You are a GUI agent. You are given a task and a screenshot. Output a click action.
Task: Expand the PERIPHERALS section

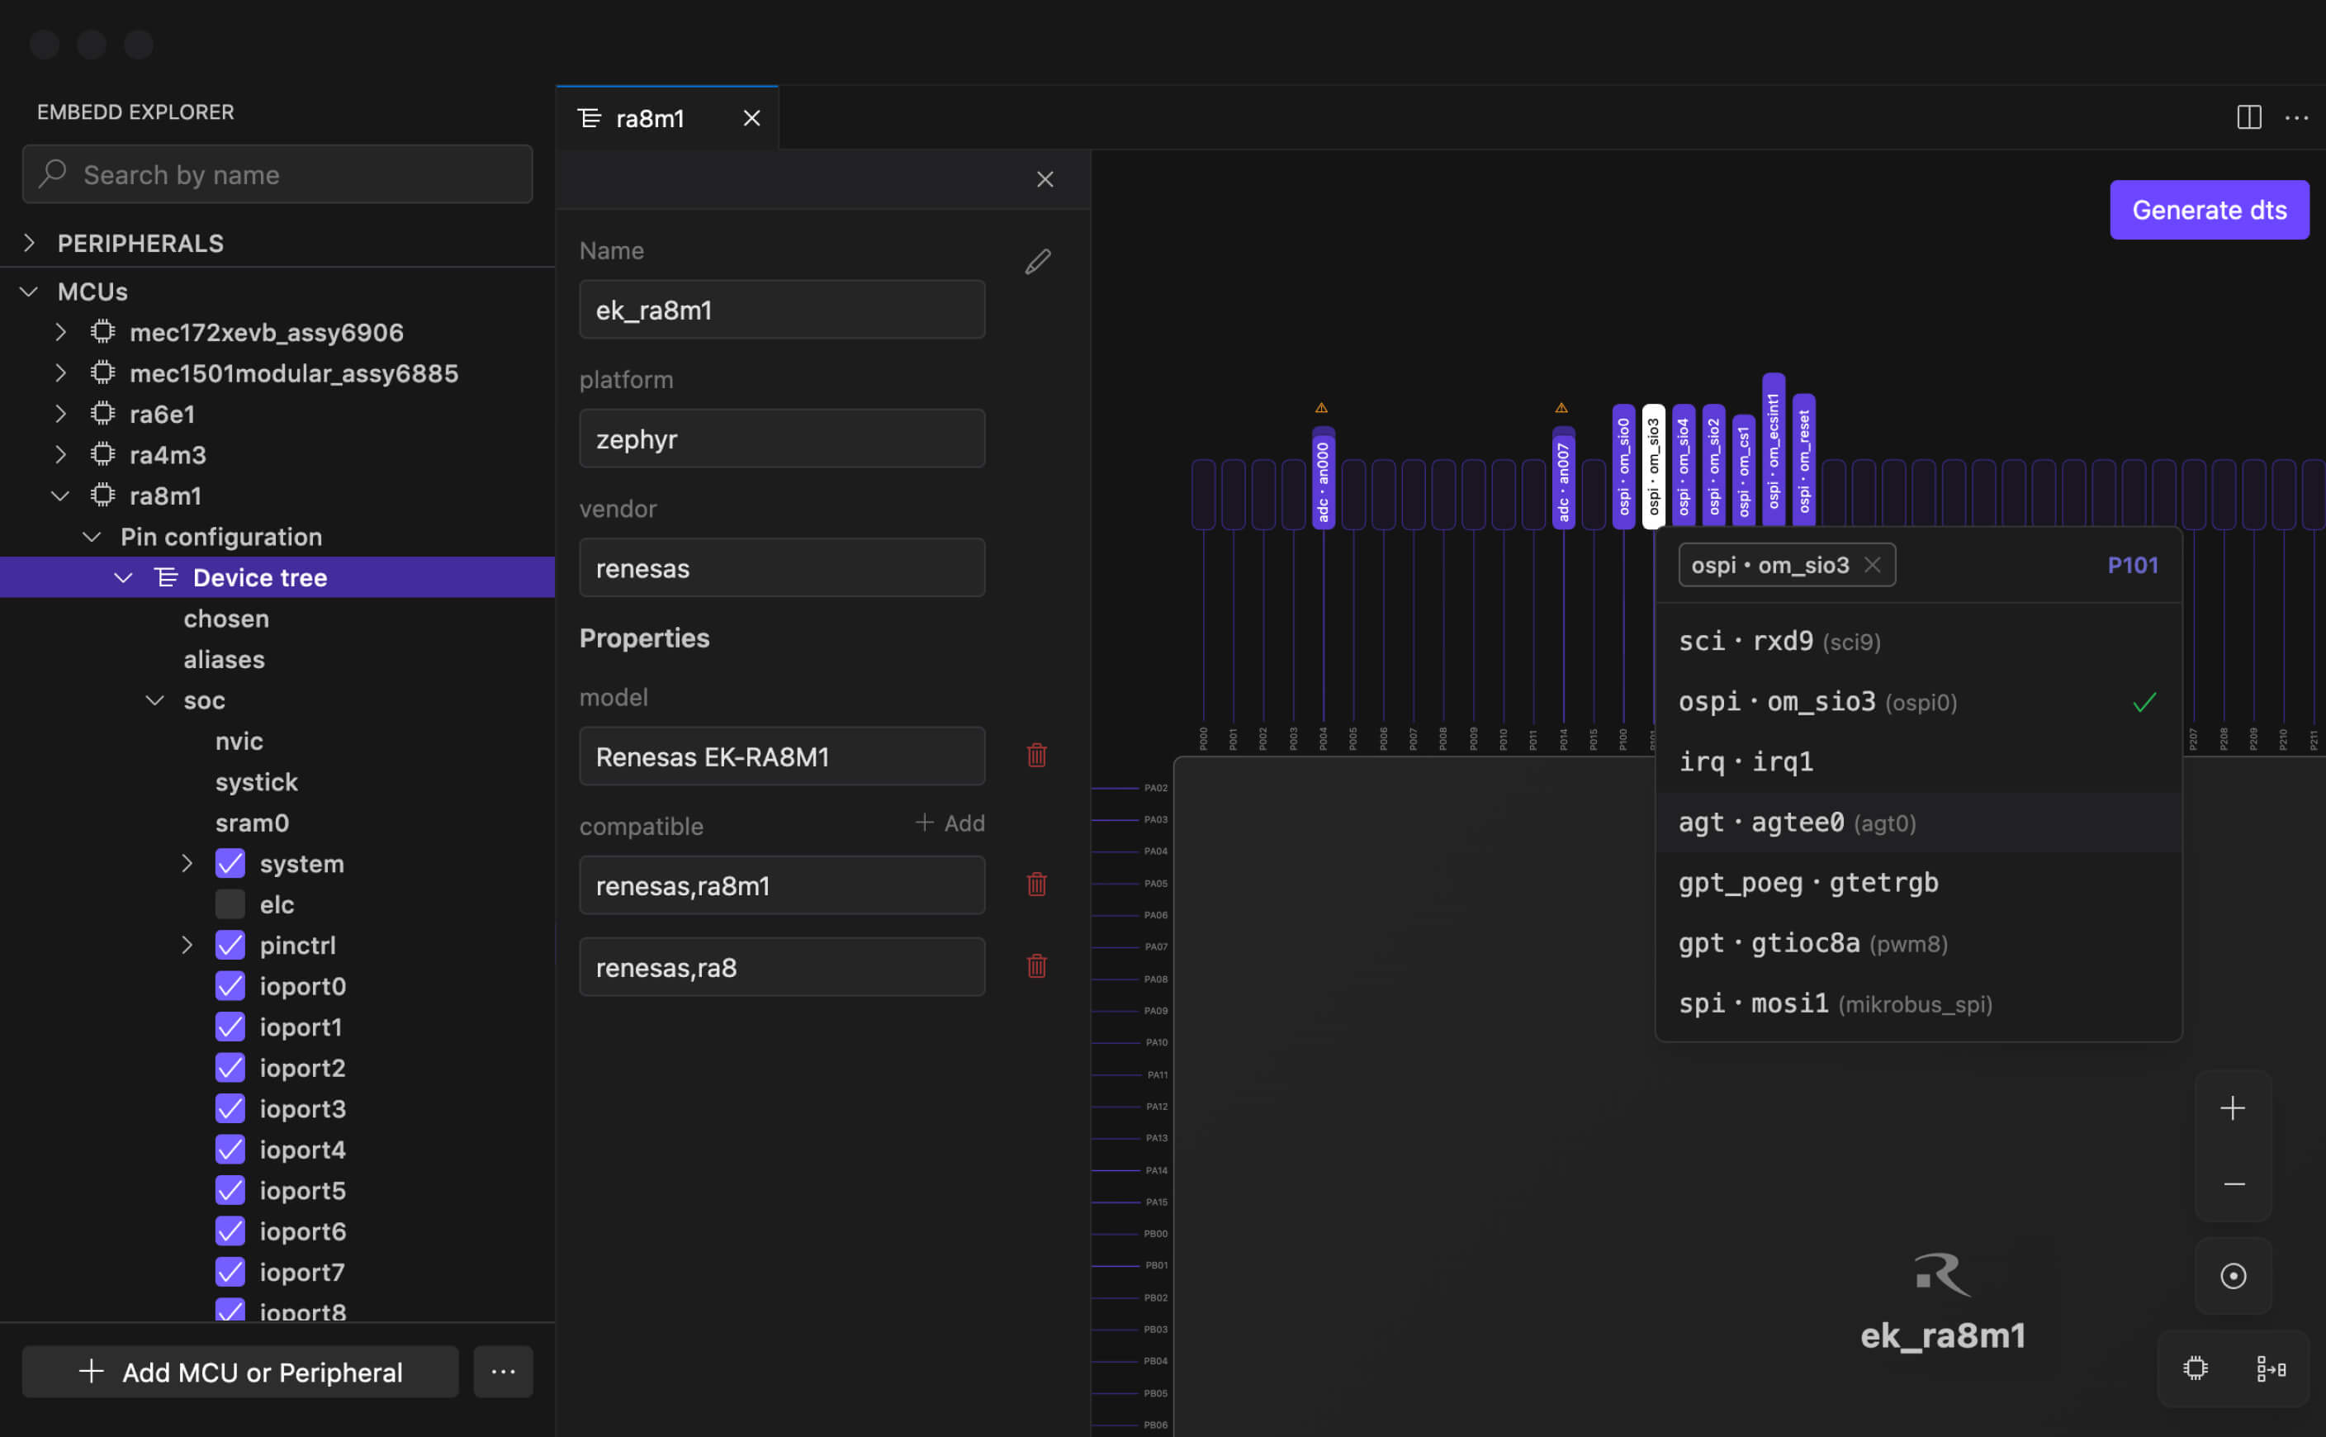point(30,244)
